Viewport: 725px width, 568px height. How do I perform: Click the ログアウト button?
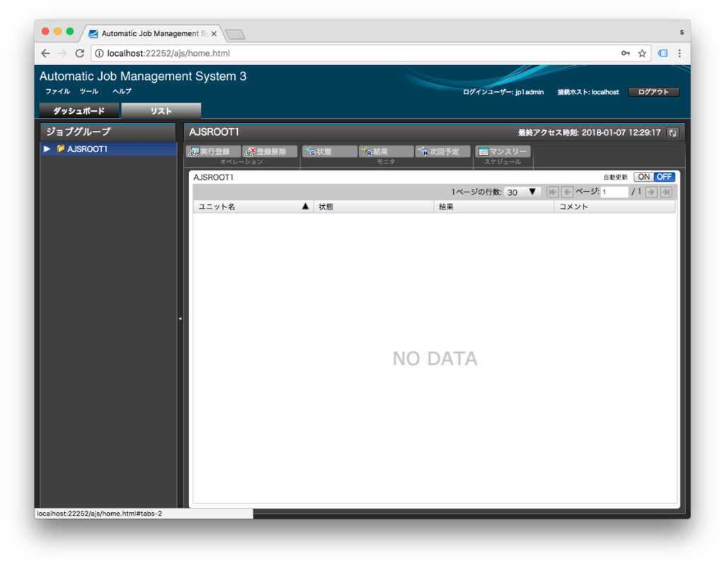[652, 91]
